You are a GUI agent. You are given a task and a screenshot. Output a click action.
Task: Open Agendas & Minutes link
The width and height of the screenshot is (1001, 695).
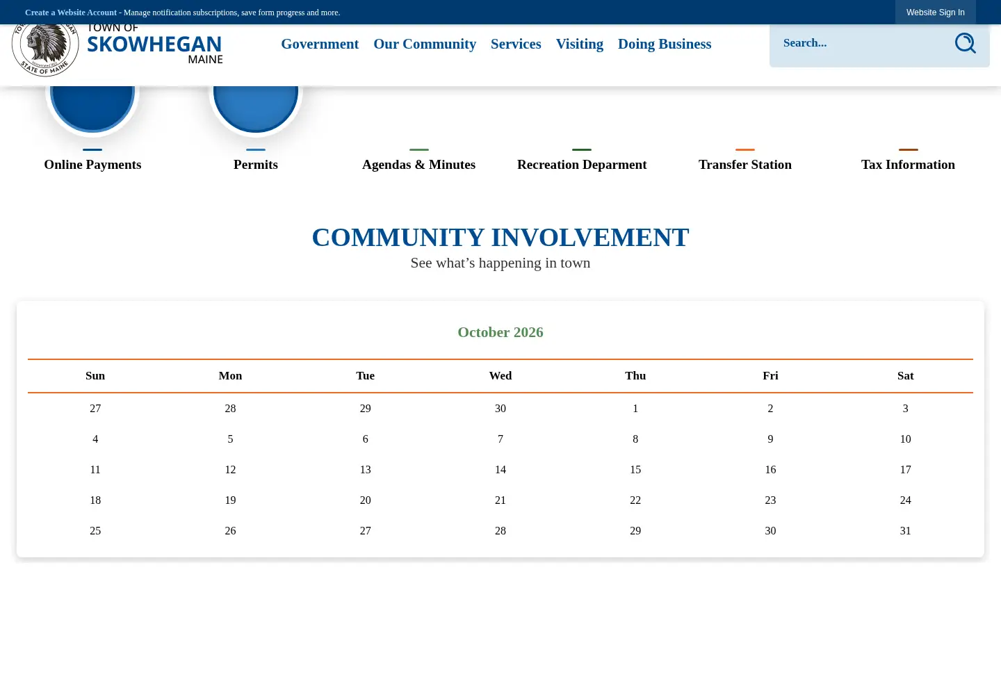pyautogui.click(x=418, y=165)
